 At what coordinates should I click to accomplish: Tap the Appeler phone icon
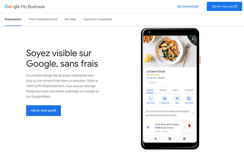[150, 98]
